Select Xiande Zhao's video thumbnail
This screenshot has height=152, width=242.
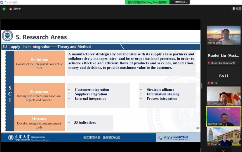tap(224, 35)
